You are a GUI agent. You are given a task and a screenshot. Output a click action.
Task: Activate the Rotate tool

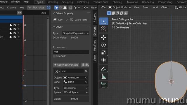tap(103, 45)
